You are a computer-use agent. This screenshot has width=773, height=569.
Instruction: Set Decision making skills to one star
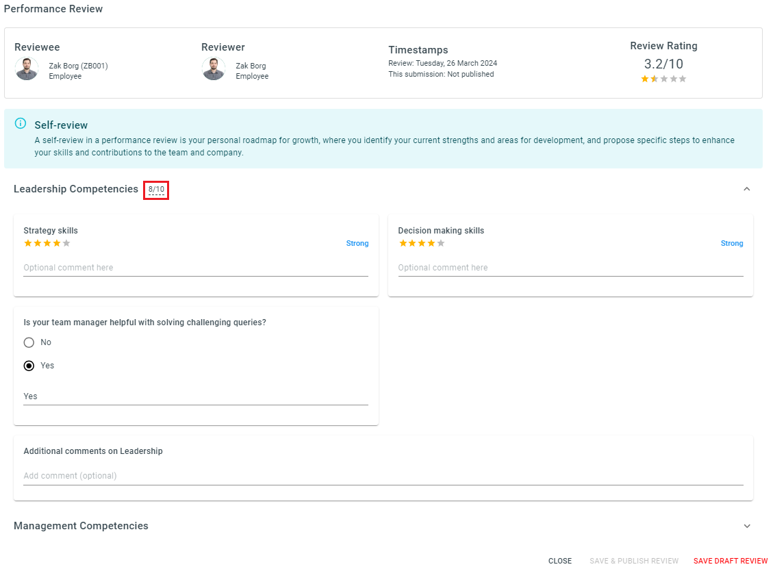[x=403, y=243]
